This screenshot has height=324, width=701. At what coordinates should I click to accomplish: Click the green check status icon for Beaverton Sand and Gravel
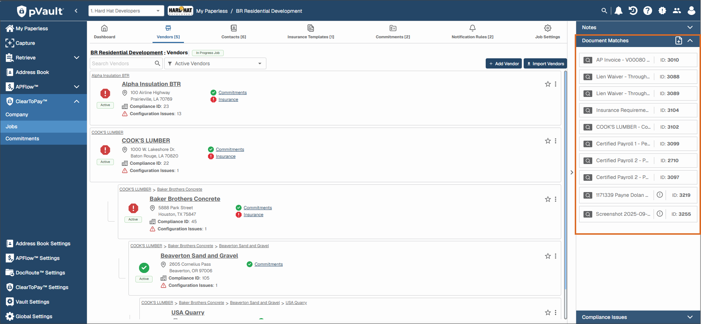click(144, 268)
